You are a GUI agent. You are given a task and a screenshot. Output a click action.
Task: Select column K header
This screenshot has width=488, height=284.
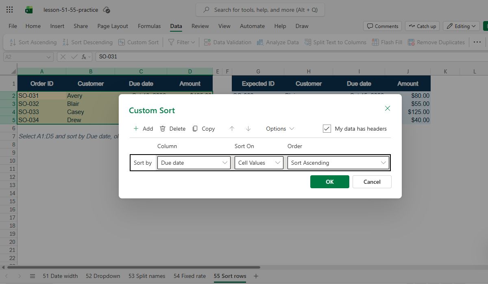[445, 71]
